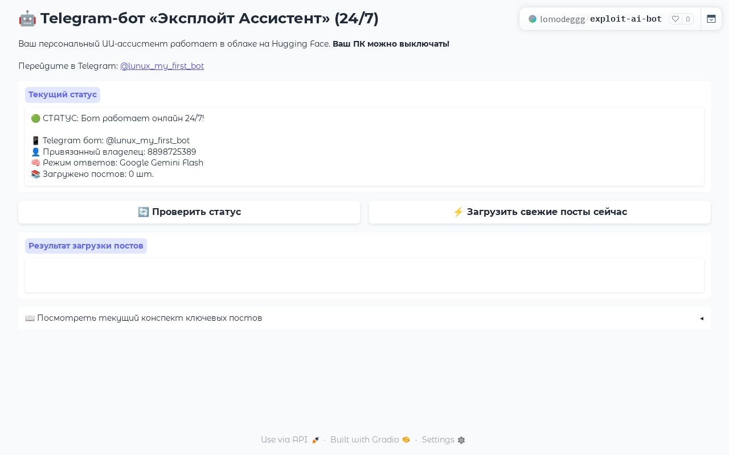Click the status line Бот работает онлайн 24/7!
The height and width of the screenshot is (455, 729).
[117, 118]
